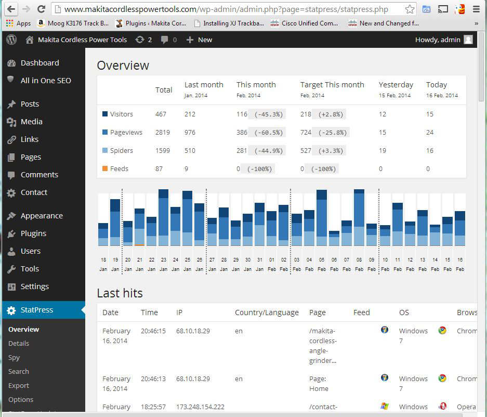Viewport: 487px width, 417px height.
Task: Click the Users person icon
Action: pos(11,251)
